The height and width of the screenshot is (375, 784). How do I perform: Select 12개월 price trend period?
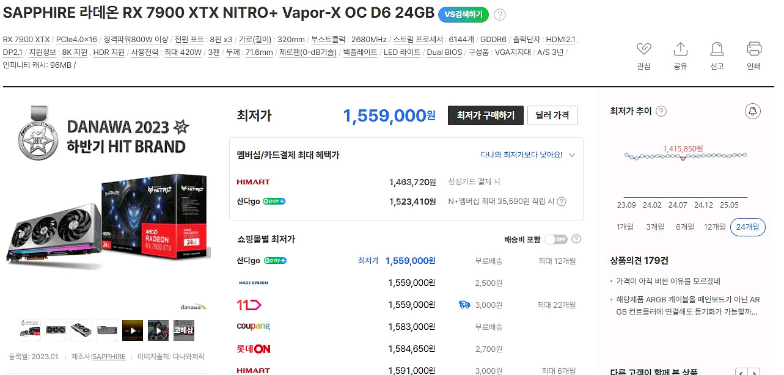point(715,227)
